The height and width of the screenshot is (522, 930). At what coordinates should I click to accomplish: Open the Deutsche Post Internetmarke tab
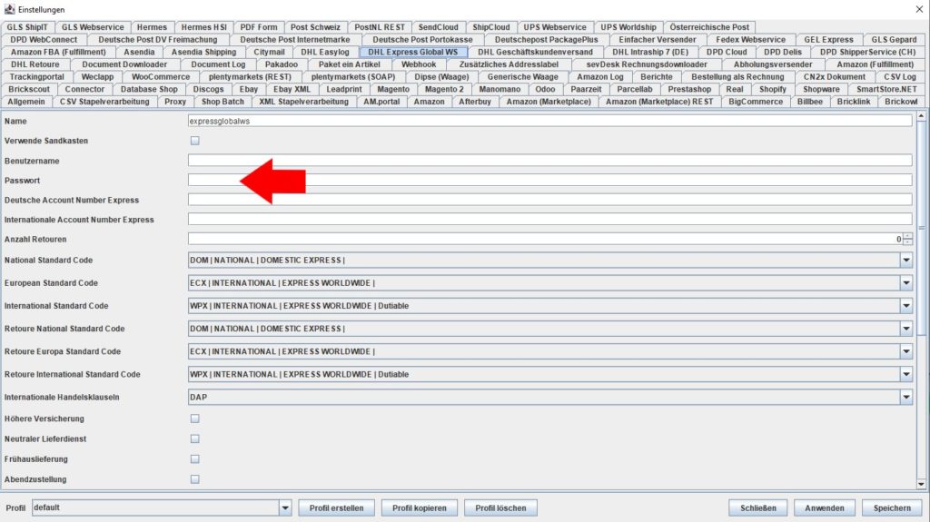[295, 40]
